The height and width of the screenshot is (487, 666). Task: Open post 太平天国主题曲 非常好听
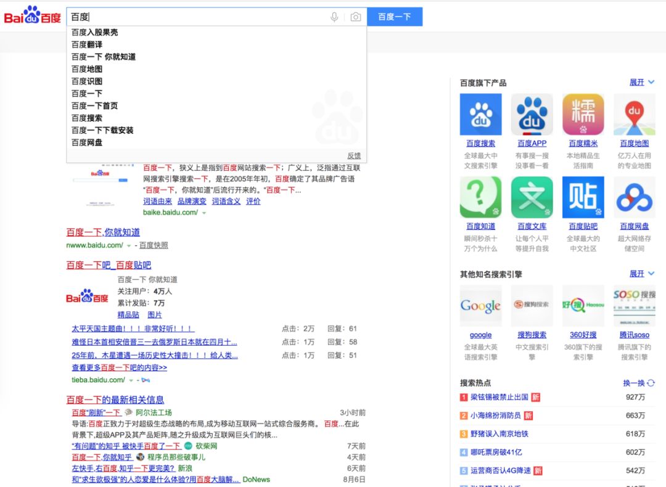coord(133,329)
